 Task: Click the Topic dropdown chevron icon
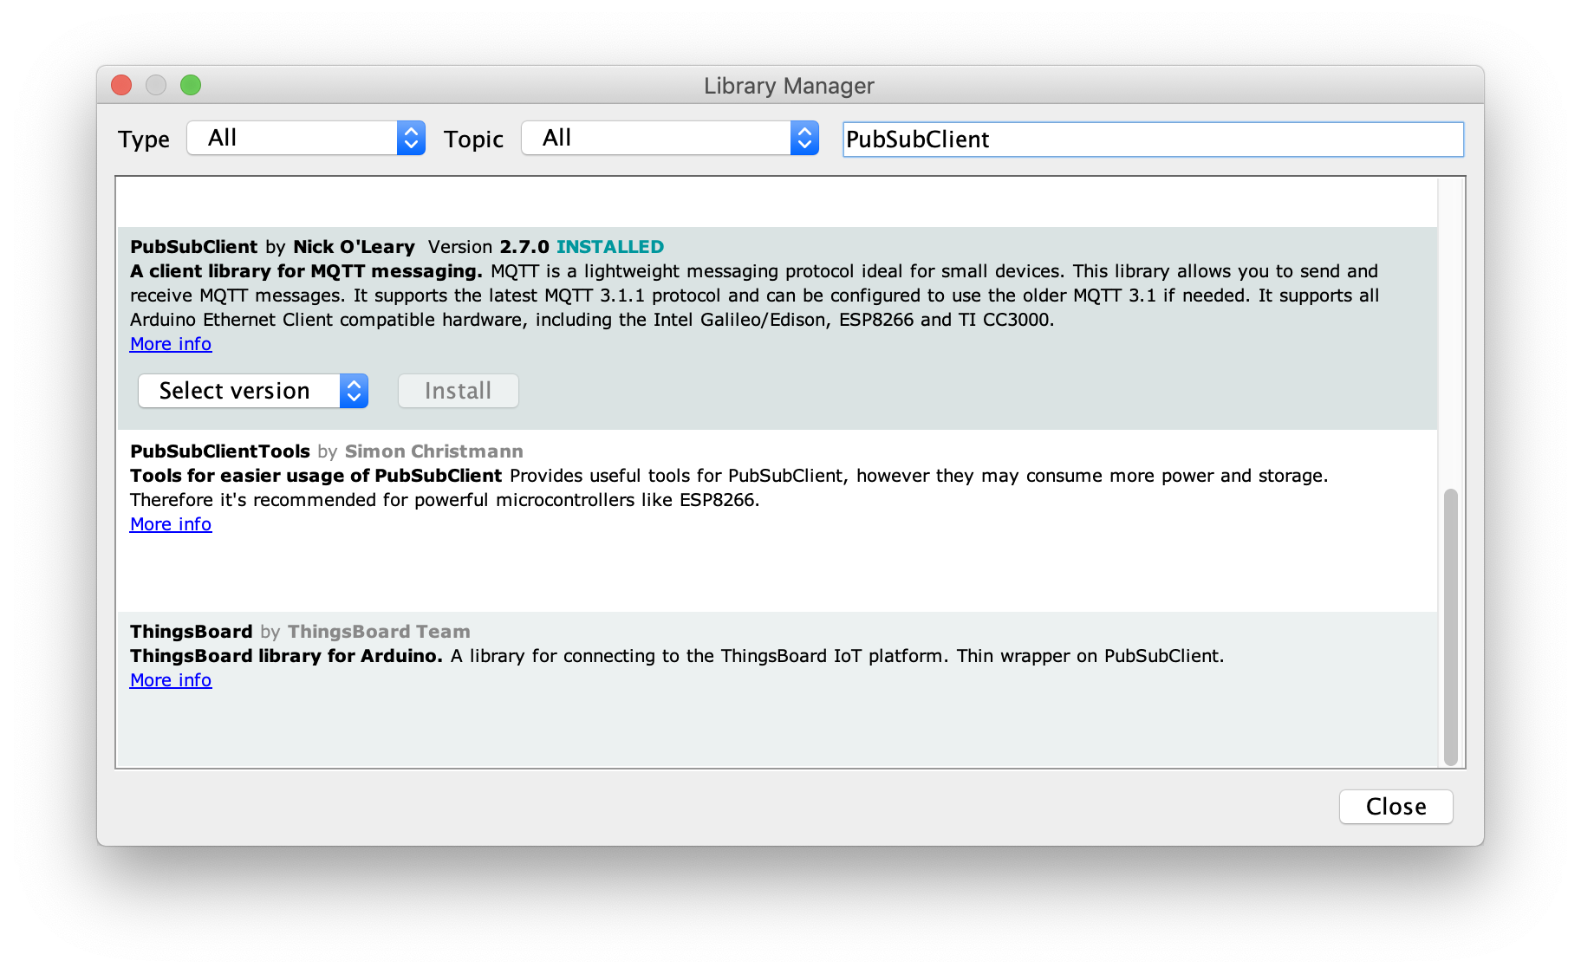803,138
